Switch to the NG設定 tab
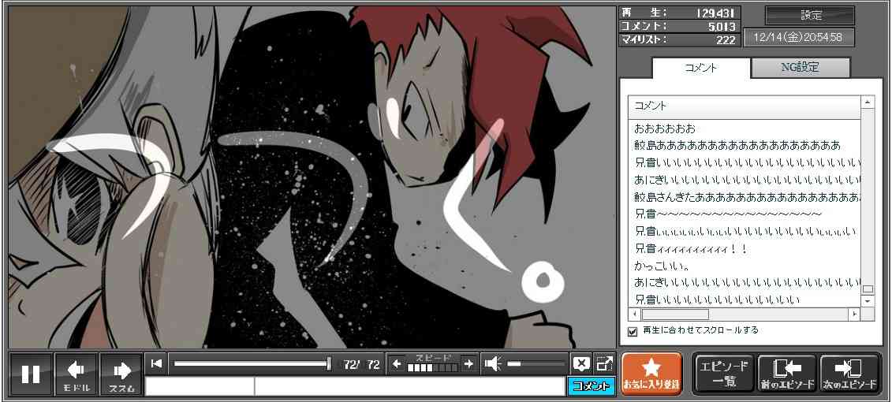The width and height of the screenshot is (892, 402). [x=800, y=68]
